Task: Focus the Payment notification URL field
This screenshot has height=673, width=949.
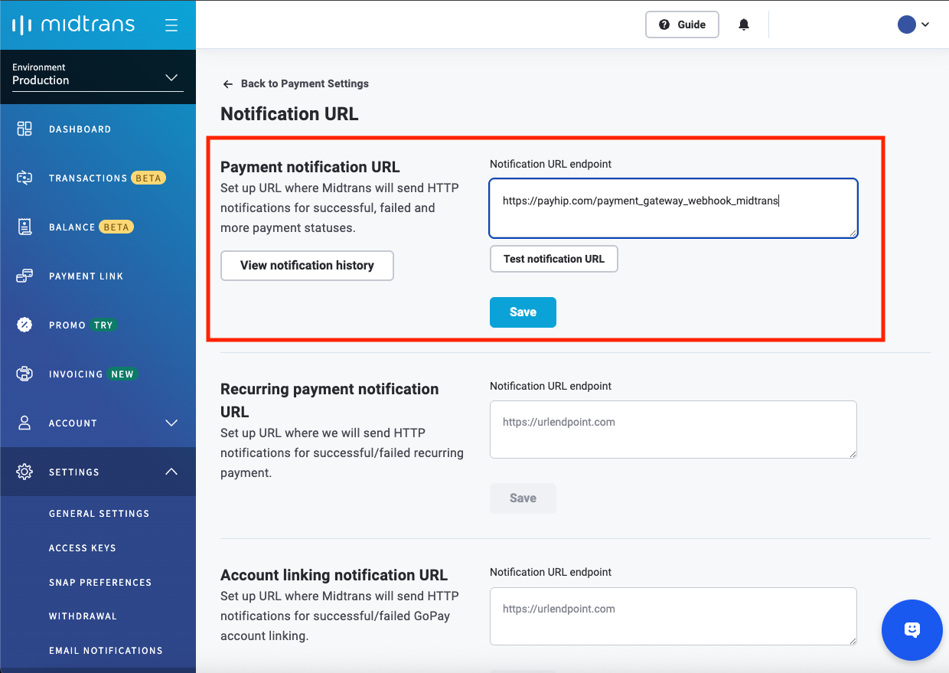Action: coord(673,208)
